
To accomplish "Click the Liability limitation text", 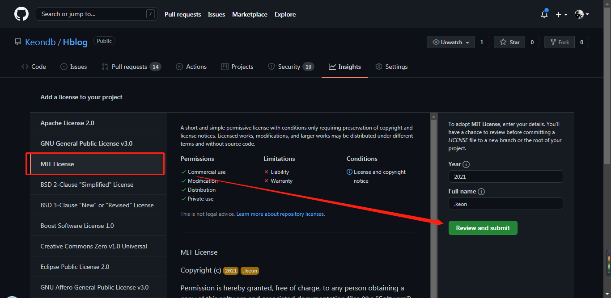I will (x=280, y=172).
